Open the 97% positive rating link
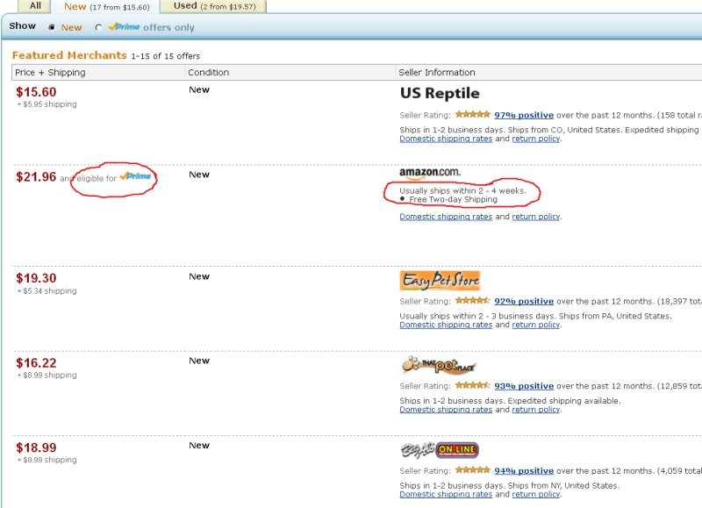Screen dimensions: 702x508 pos(524,115)
